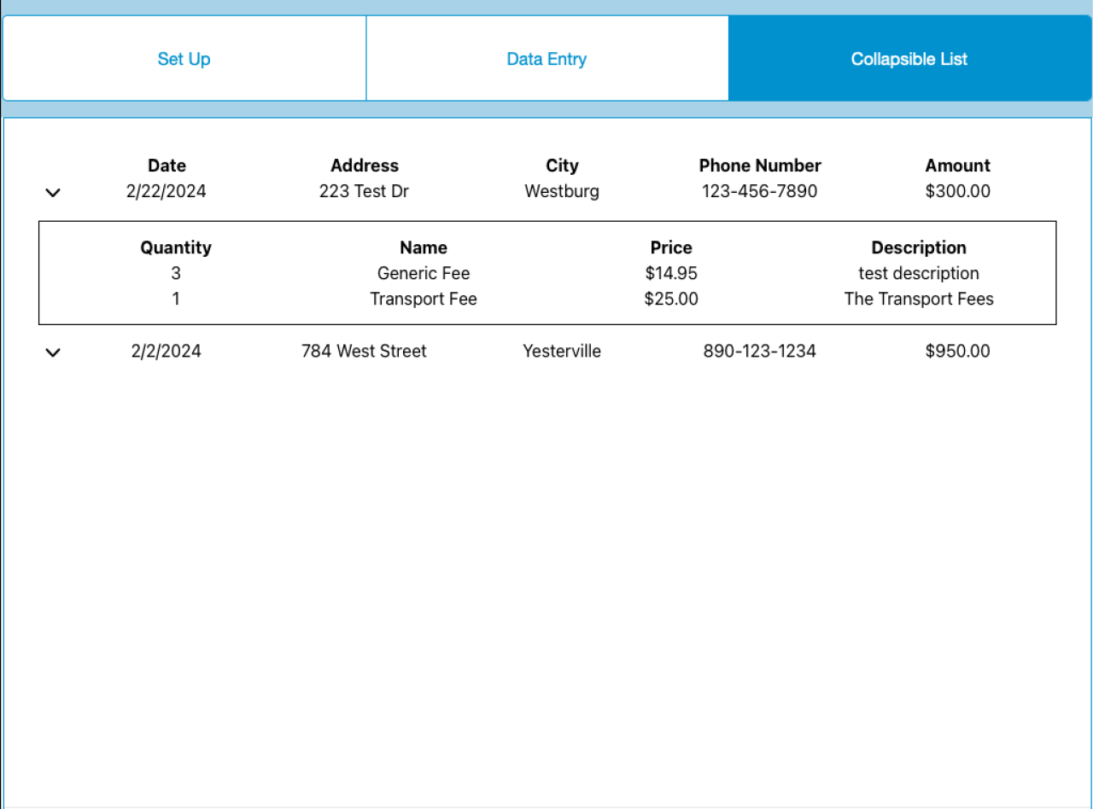1093x809 pixels.
Task: Click phone number 123-456-7890
Action: (760, 191)
